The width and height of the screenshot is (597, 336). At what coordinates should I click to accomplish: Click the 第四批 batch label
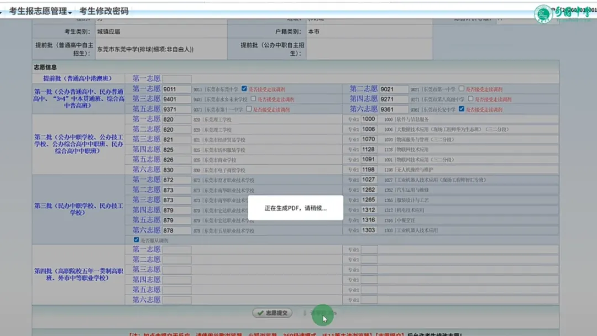click(x=78, y=274)
